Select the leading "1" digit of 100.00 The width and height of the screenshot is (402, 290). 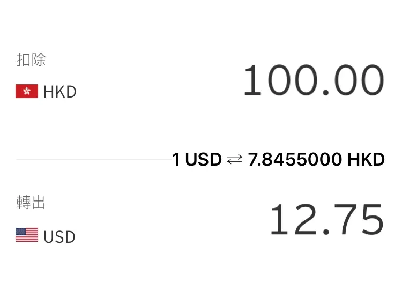[x=252, y=80]
